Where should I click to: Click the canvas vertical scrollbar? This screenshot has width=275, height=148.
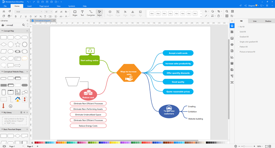(229, 79)
